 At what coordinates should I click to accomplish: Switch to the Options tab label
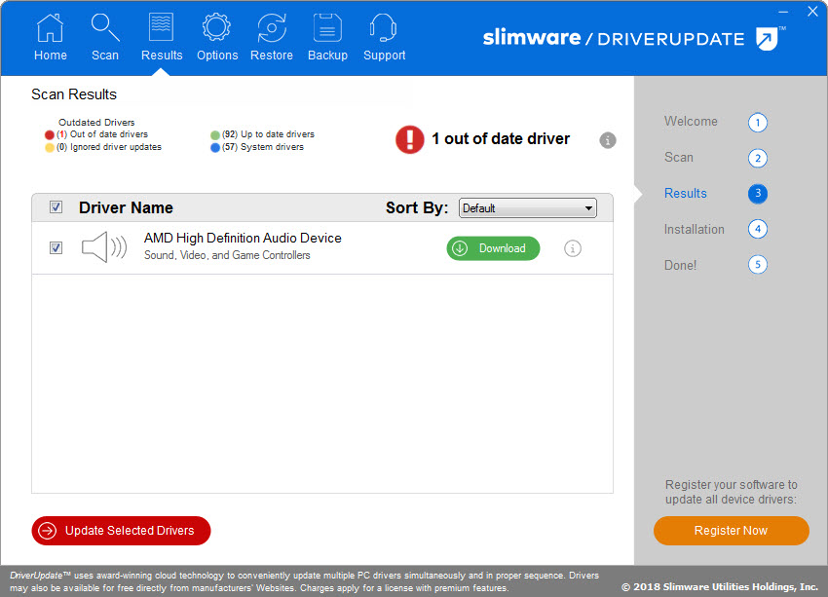pos(217,56)
